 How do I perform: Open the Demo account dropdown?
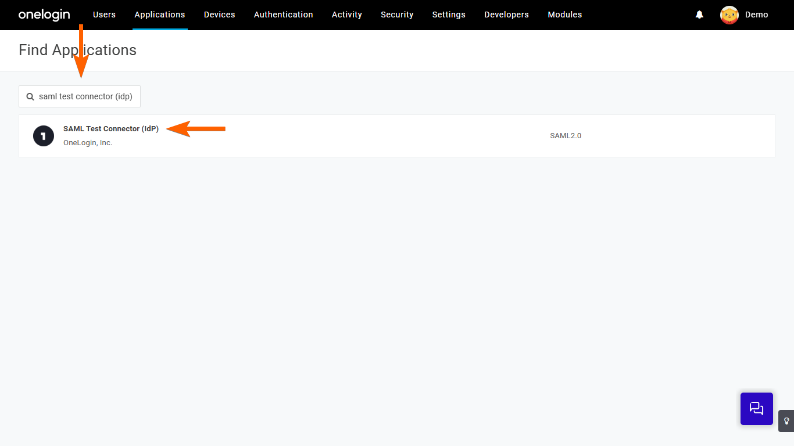[757, 15]
